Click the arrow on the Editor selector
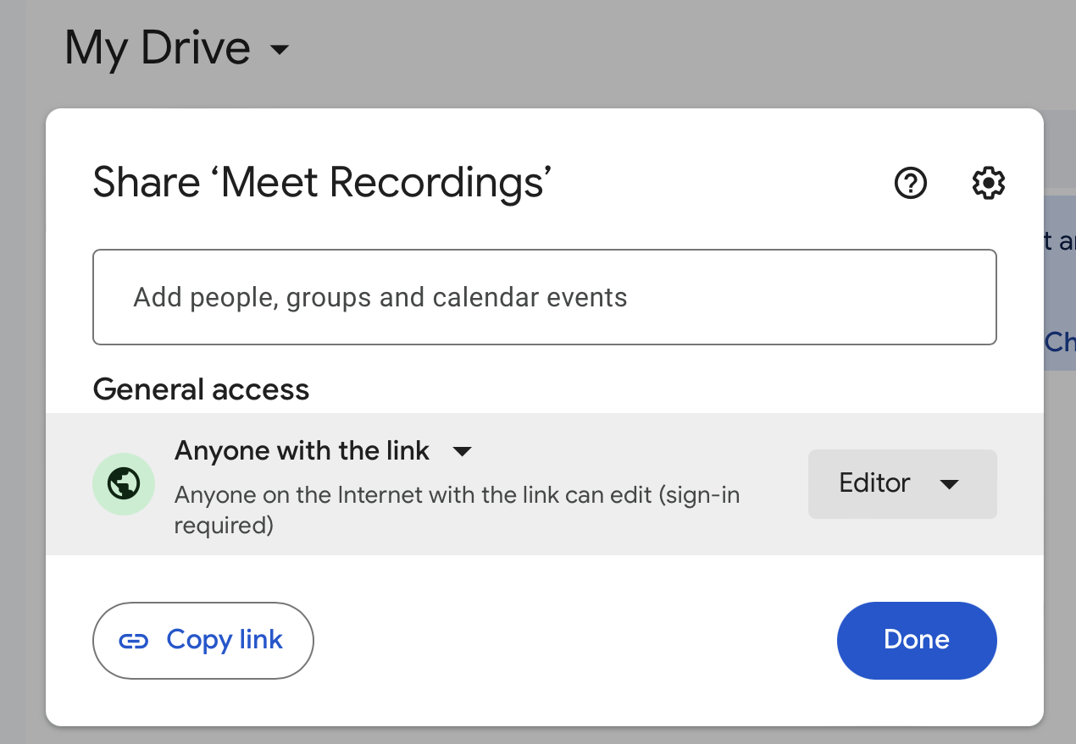This screenshot has width=1076, height=744. 951,483
